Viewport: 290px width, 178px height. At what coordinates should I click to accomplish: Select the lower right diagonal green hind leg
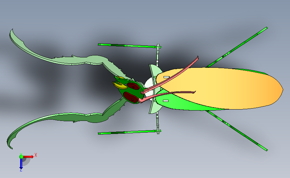coord(237,131)
